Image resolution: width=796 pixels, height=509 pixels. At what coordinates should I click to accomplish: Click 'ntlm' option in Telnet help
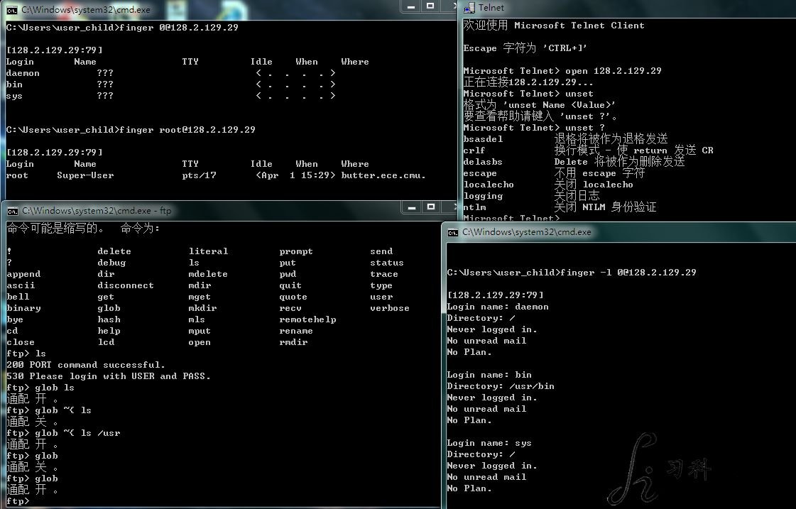474,207
